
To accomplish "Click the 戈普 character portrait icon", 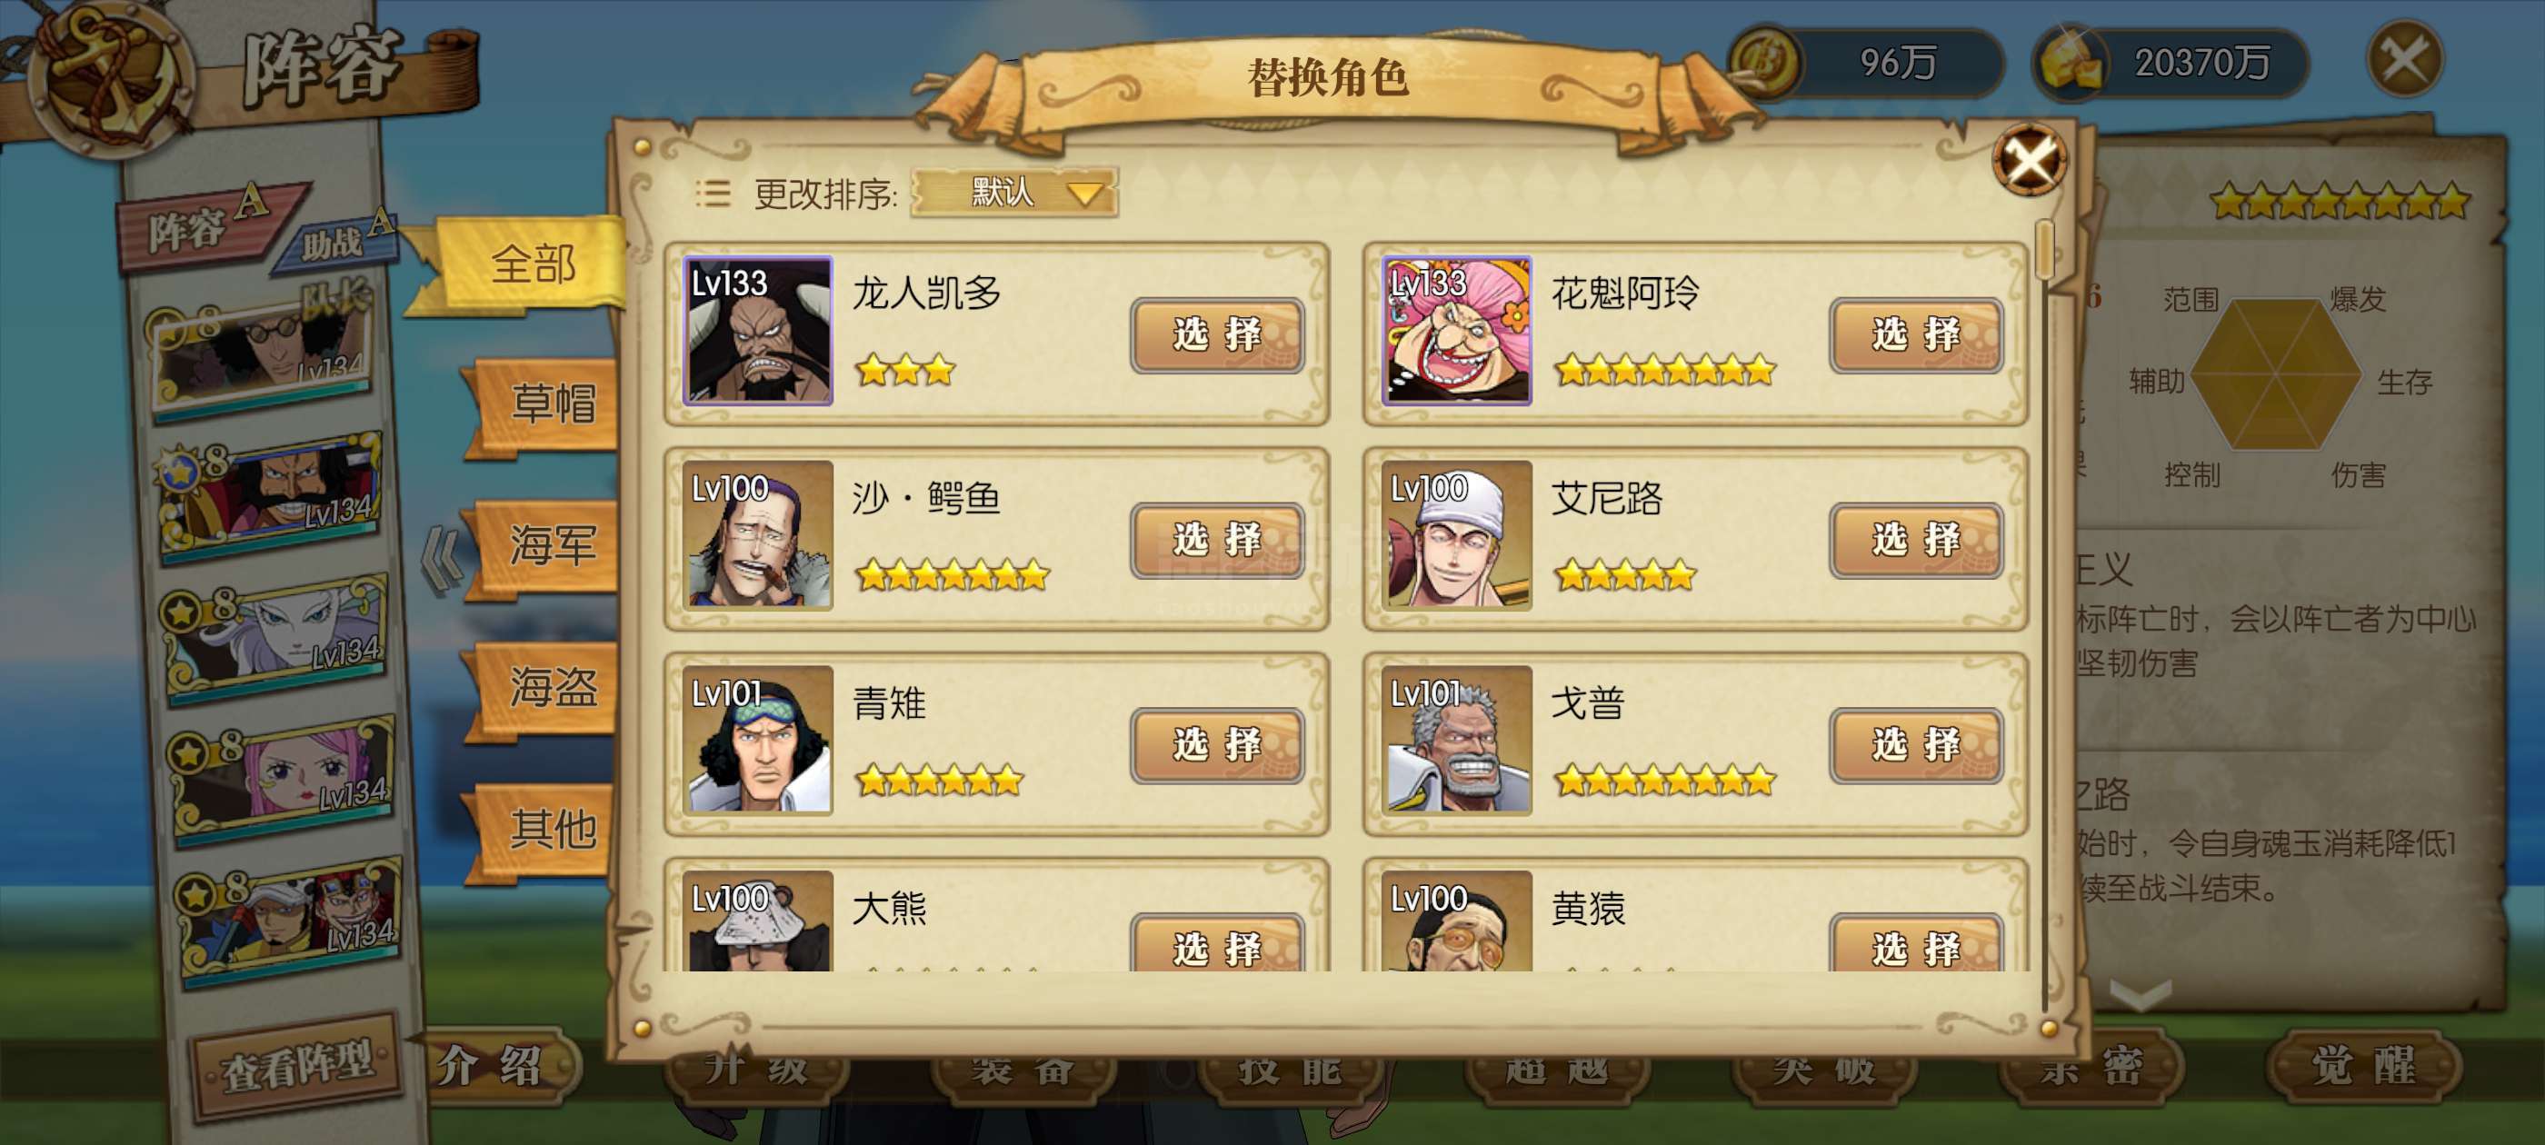I will click(1456, 740).
